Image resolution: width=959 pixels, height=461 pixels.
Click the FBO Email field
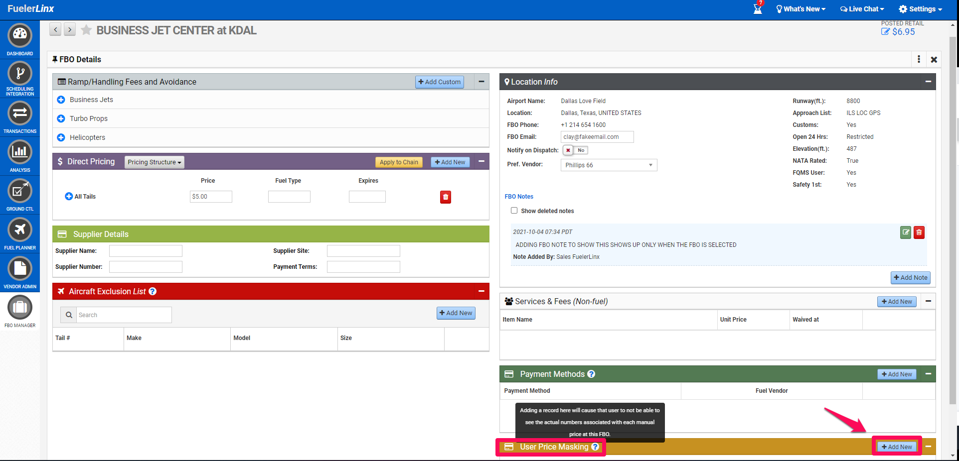tap(597, 137)
